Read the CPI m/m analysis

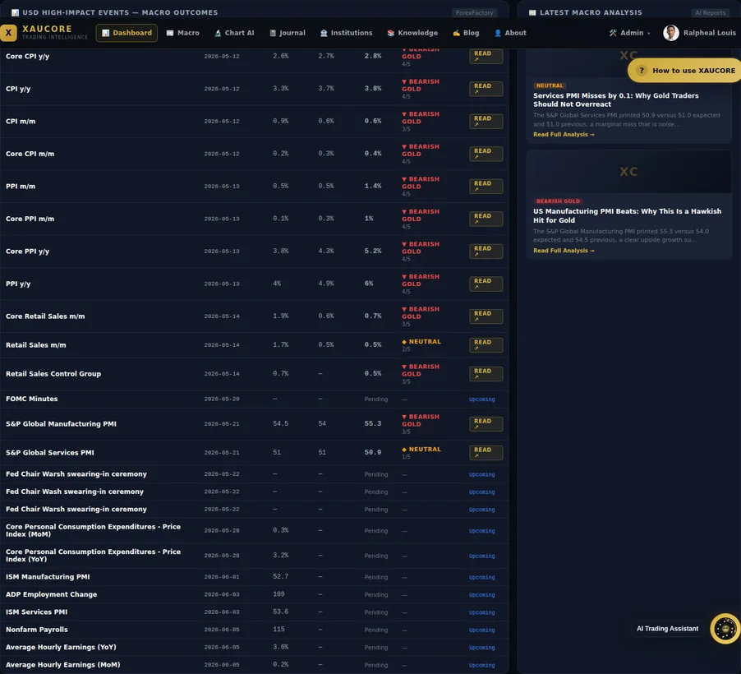[x=486, y=121]
